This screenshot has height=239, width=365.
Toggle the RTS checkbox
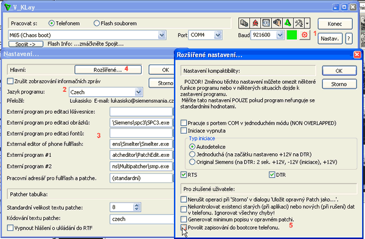[184, 175]
